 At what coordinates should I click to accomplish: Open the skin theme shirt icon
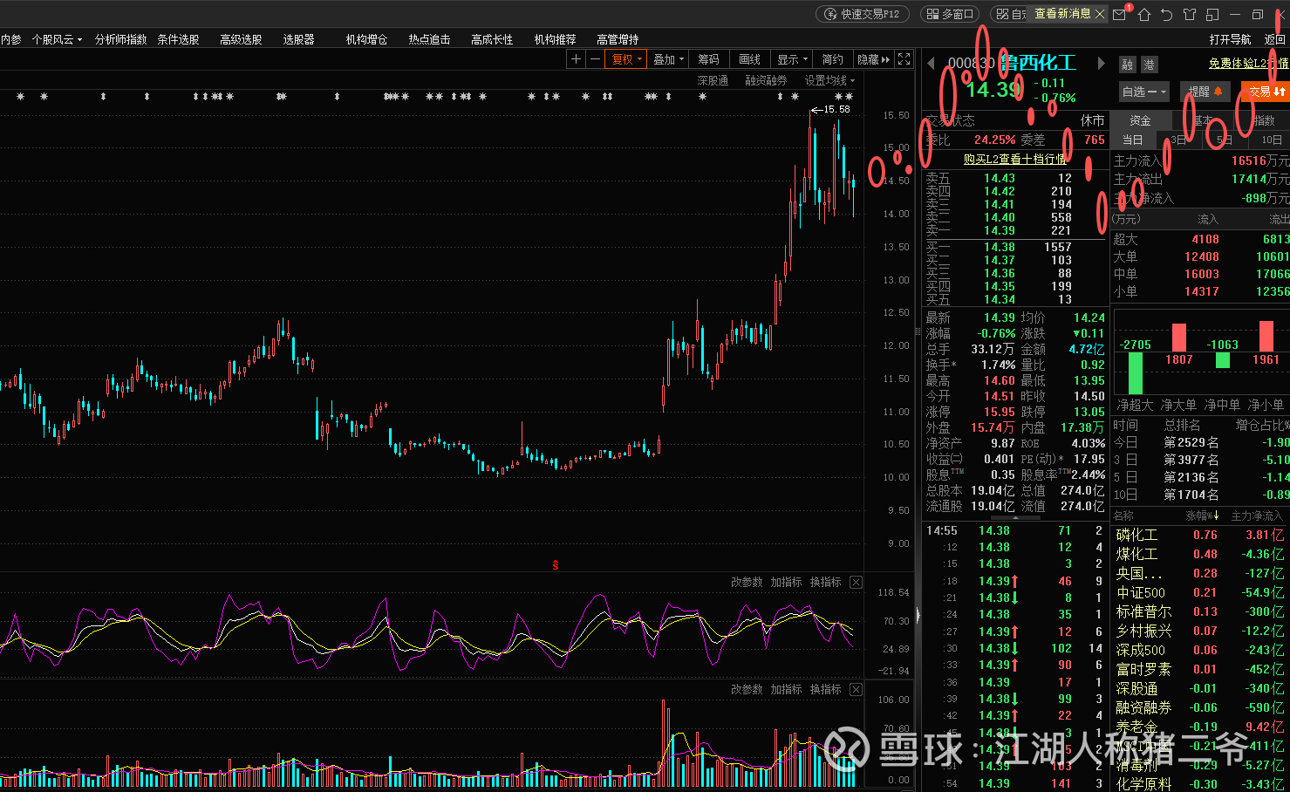(1190, 14)
